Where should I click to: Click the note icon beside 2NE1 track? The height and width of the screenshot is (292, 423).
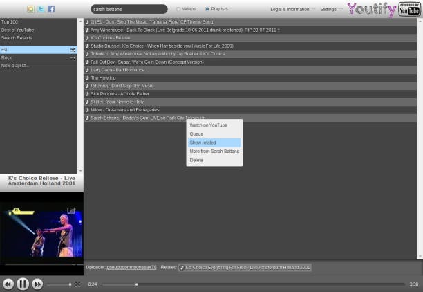pos(87,22)
